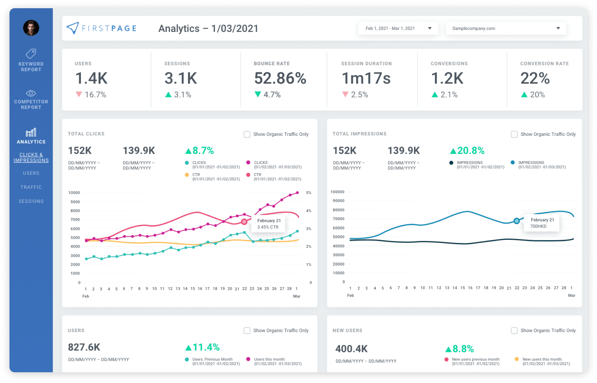Open the Clicks & Impressions link

pos(31,157)
